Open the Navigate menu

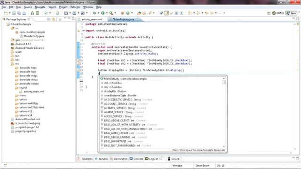tap(40, 7)
